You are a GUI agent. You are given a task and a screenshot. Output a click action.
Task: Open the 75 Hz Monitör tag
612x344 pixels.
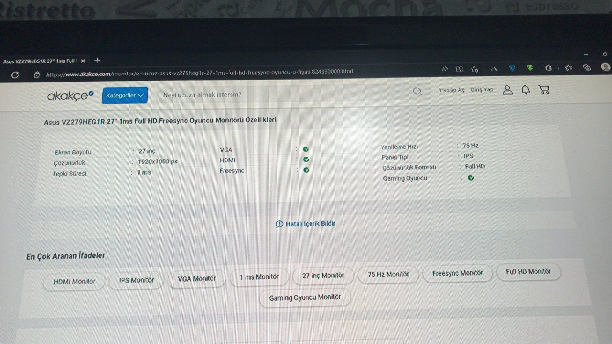[388, 274]
